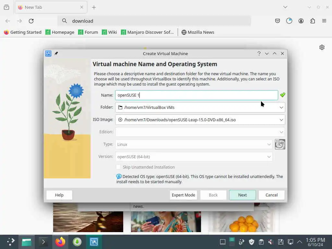Toggle the Skip Unattended Installation checkbox
Viewport: 332px width, 249px height.
coord(119,167)
